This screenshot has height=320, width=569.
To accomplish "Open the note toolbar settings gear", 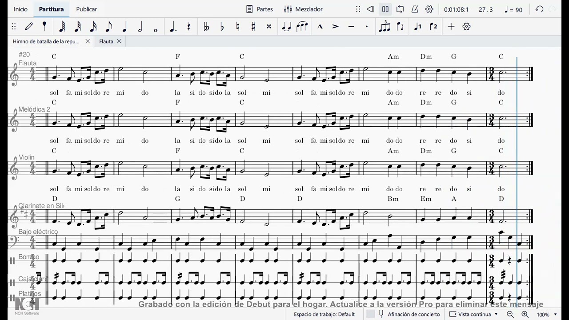I will point(466,27).
